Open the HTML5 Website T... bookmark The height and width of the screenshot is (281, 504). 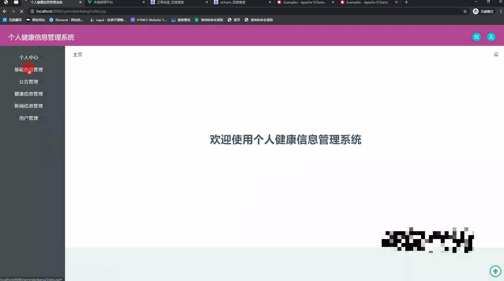coord(149,20)
